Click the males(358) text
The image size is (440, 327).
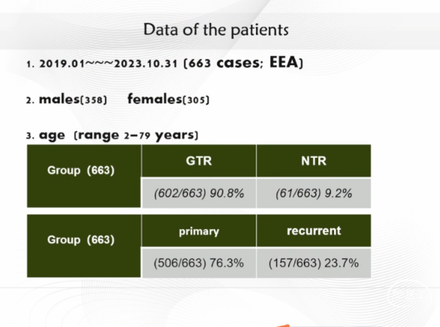pos(73,99)
